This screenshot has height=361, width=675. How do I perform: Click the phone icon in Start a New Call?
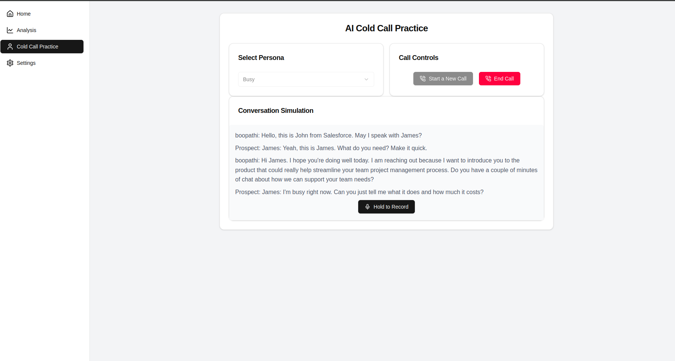pyautogui.click(x=423, y=79)
